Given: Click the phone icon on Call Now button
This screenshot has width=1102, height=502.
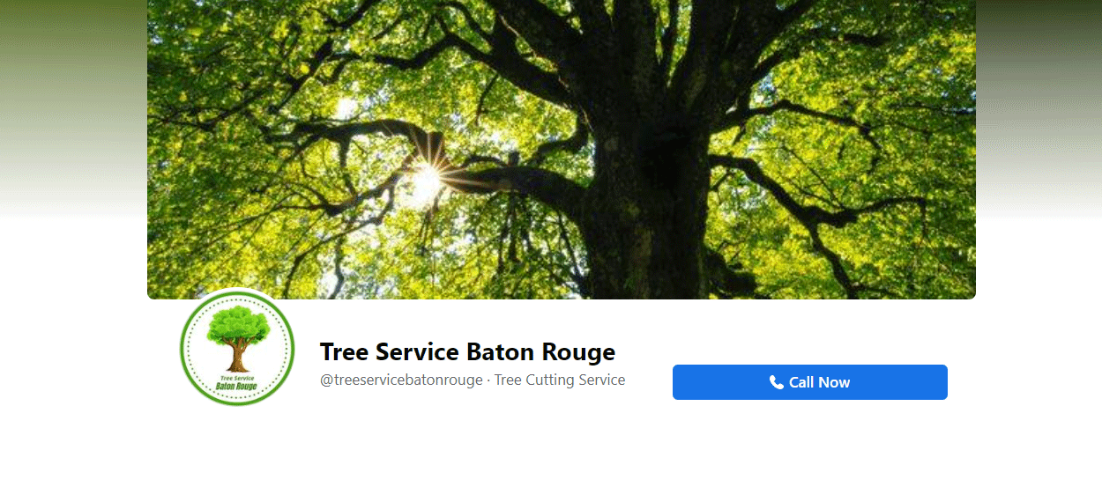Looking at the screenshot, I should point(776,382).
